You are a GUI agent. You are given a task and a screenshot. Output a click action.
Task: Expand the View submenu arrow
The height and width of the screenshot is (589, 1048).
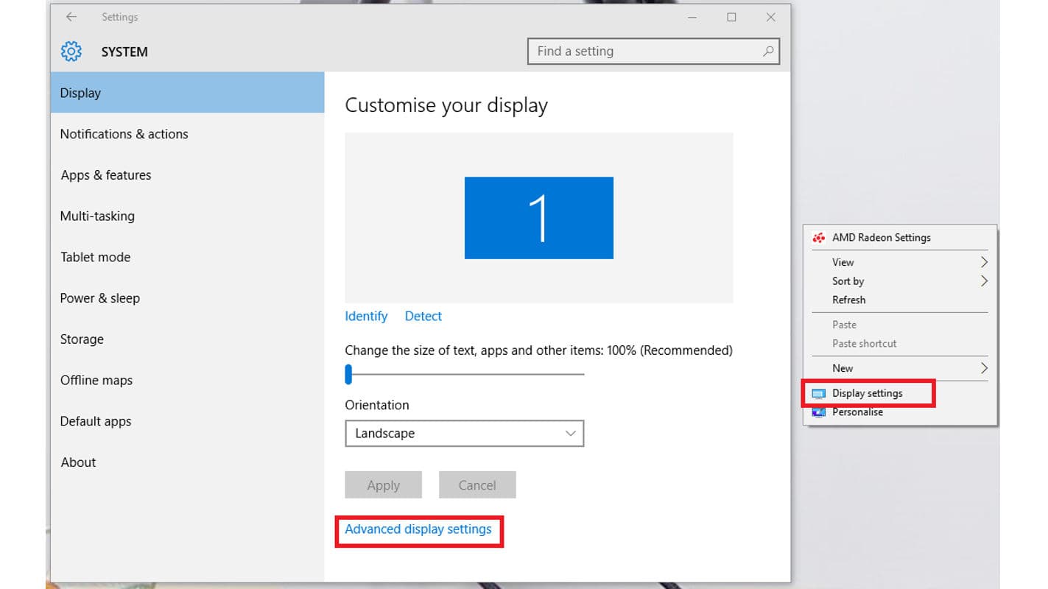[x=984, y=262]
